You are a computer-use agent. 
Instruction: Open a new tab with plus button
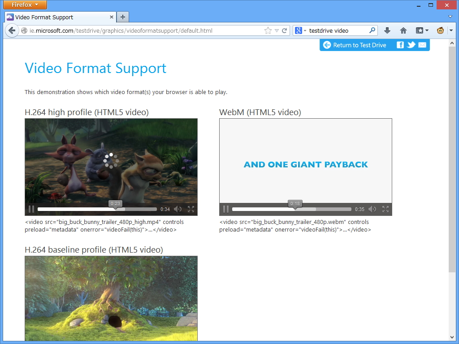point(123,17)
